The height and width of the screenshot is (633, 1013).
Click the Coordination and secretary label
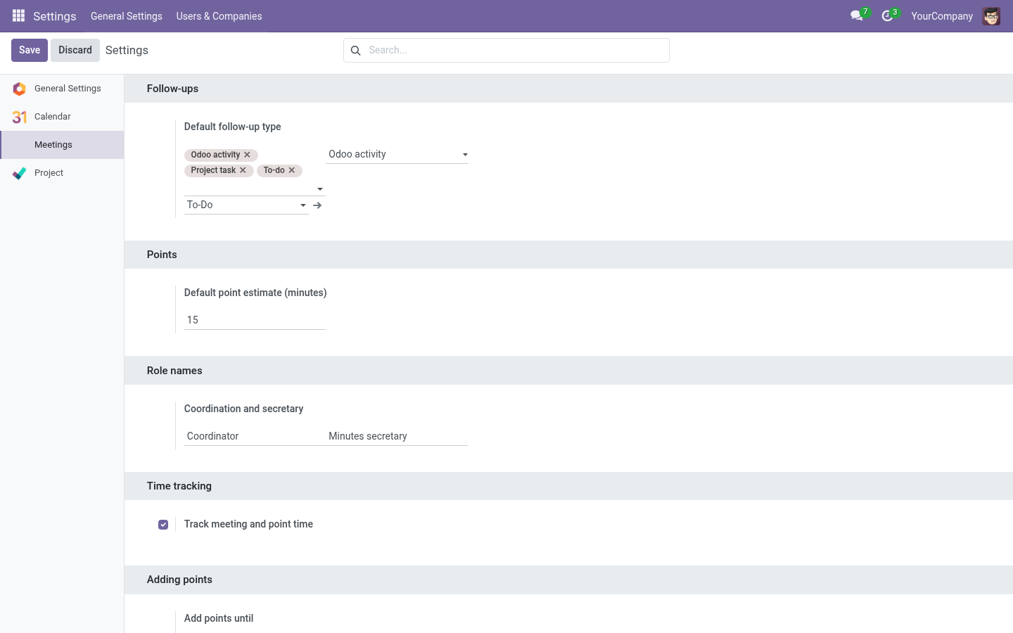pos(243,409)
